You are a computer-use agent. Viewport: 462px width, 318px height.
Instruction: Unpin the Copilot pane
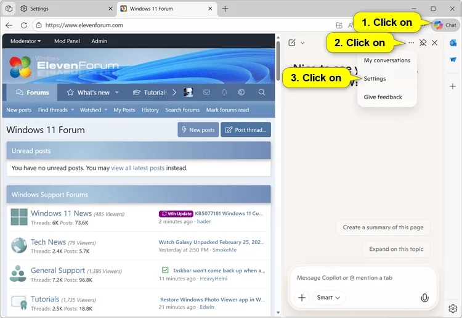pos(423,43)
